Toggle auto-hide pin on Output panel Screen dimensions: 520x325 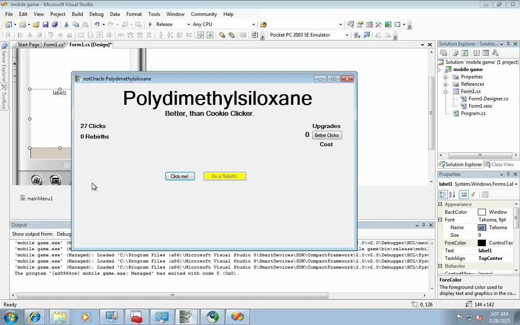(x=423, y=225)
